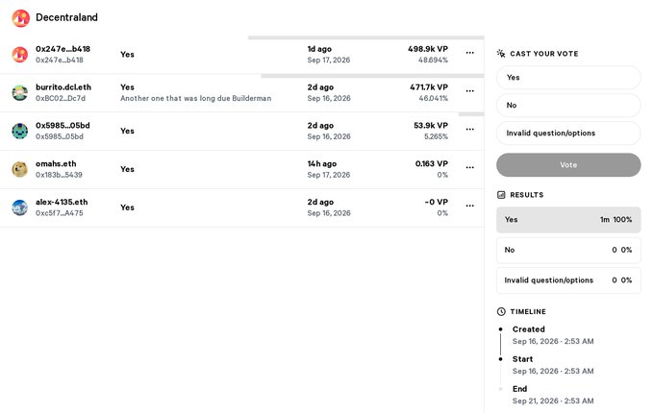Click the 'RESULTS' section heading

527,195
